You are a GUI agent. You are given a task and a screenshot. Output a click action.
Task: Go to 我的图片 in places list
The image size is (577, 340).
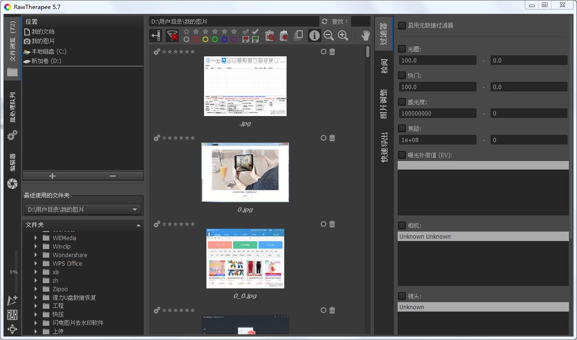43,41
